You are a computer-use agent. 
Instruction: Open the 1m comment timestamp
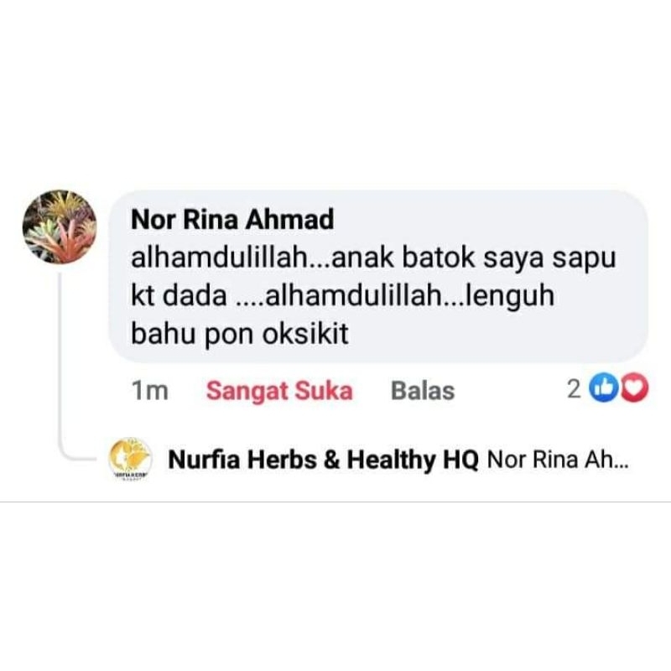[149, 391]
